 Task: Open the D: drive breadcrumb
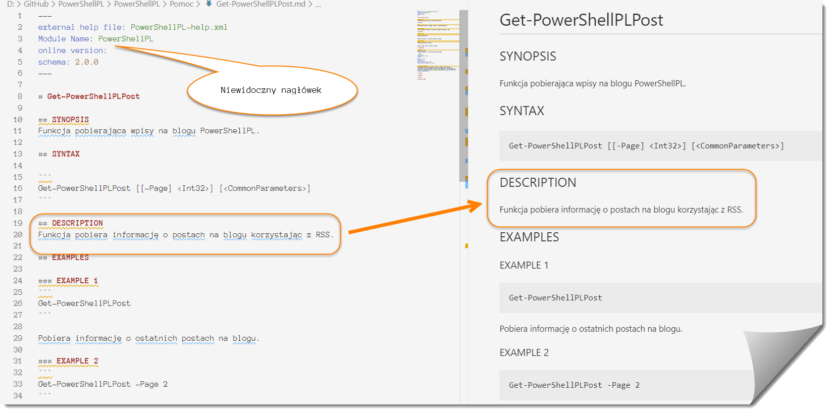(x=10, y=4)
